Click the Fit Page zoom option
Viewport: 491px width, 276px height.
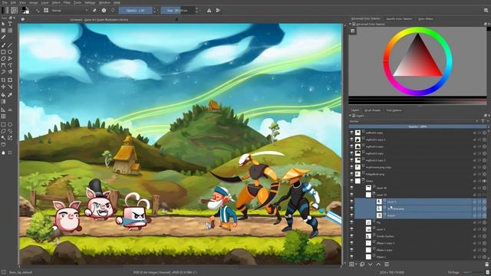(453, 273)
